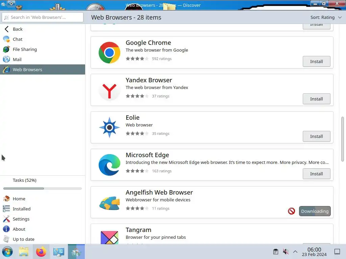Select the Mail category

coord(43,59)
